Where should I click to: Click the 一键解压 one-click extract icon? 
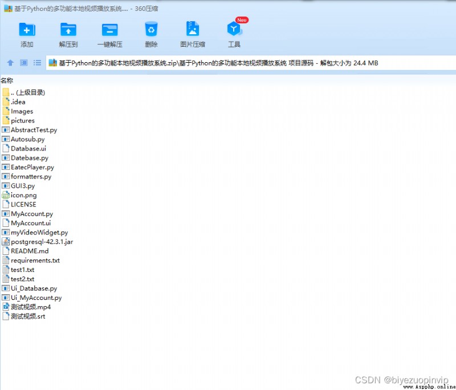pos(109,30)
